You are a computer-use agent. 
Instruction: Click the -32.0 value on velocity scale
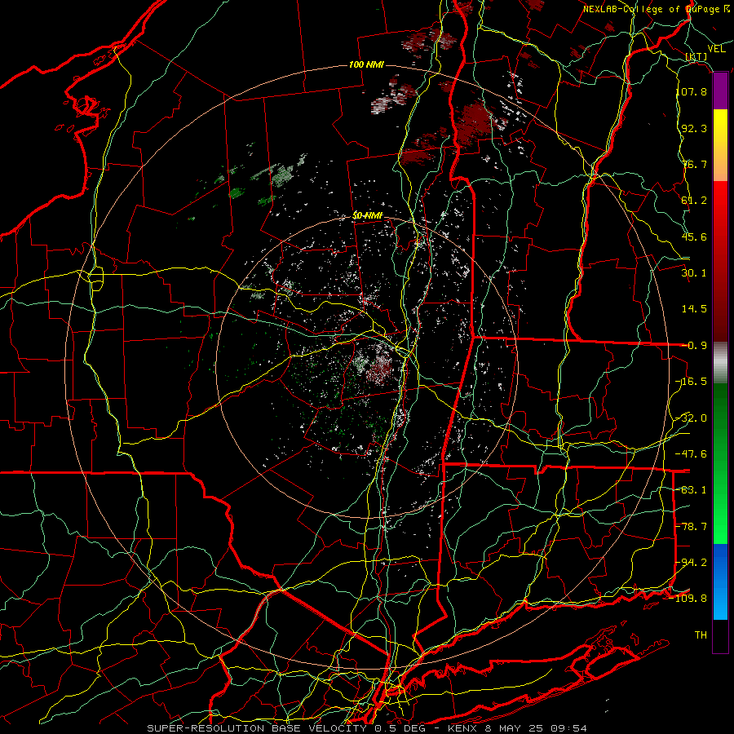tap(692, 418)
